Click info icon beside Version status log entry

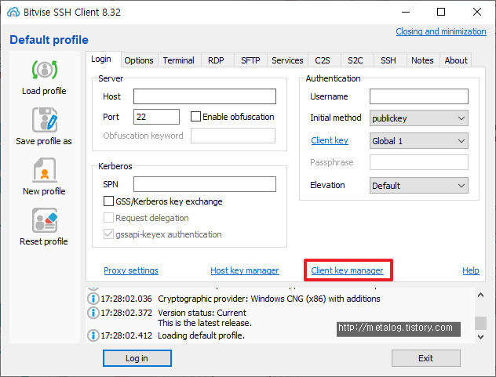click(x=93, y=313)
